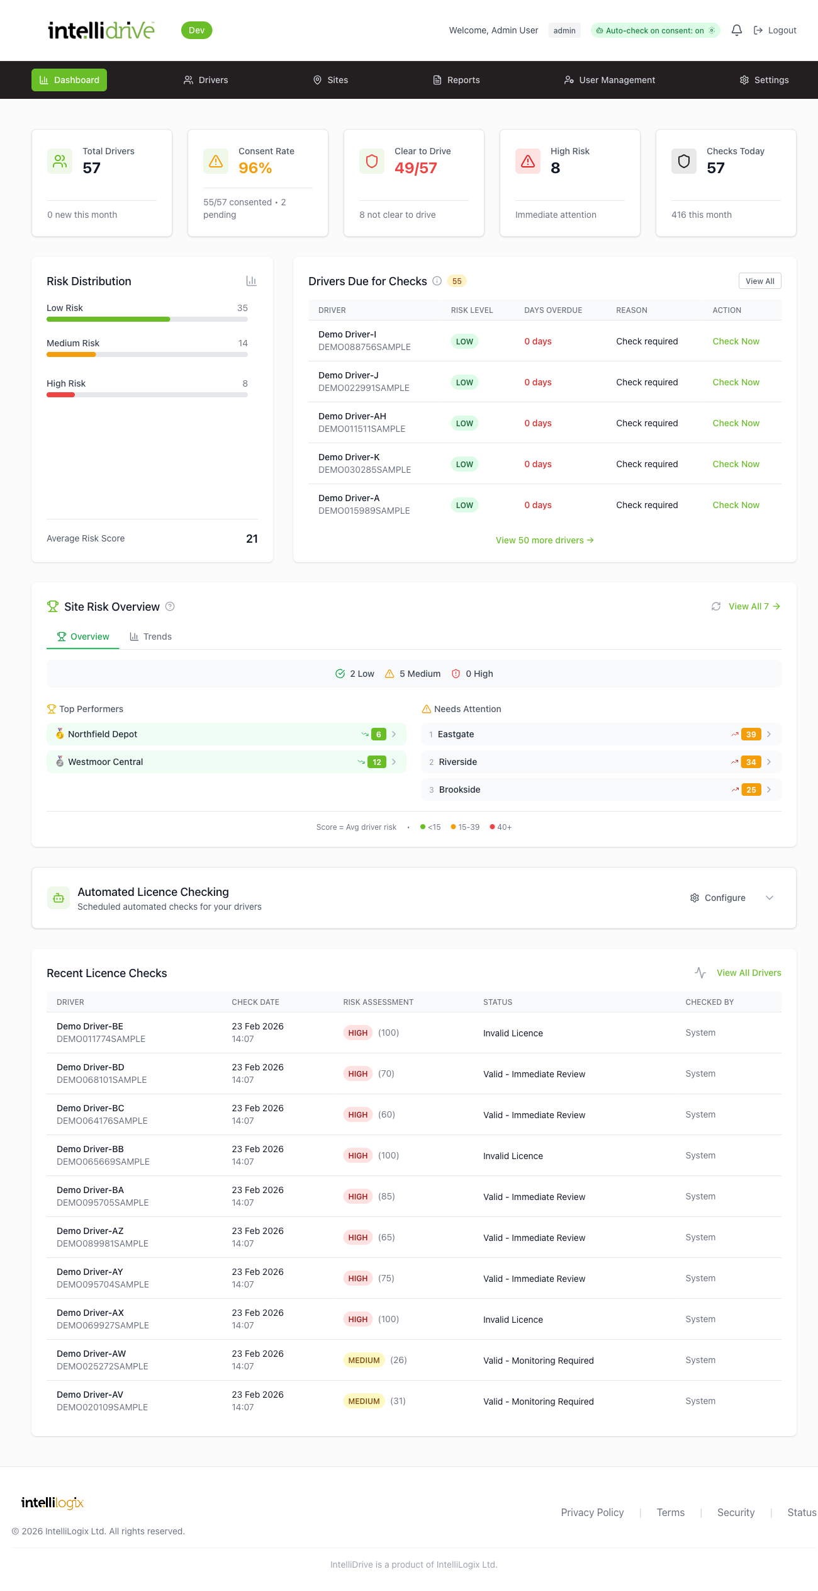818x1591 pixels.
Task: Open the Status footer link
Action: click(802, 1512)
